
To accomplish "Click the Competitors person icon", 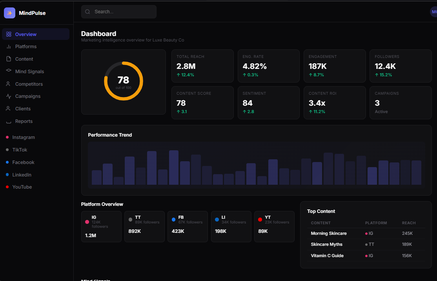I will tap(8, 84).
